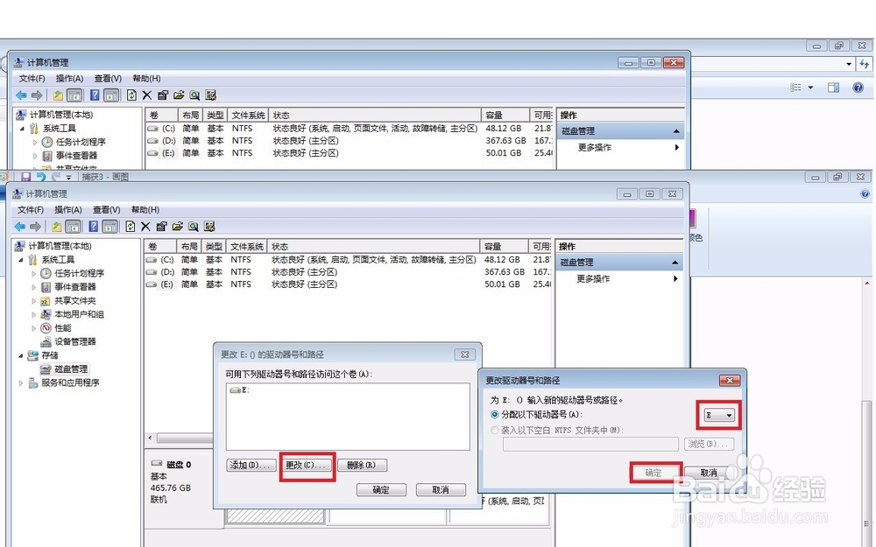Collapse 系统工具 node in lower window tree

21,260
